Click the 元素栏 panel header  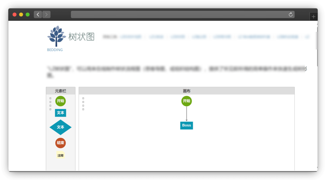[60, 91]
